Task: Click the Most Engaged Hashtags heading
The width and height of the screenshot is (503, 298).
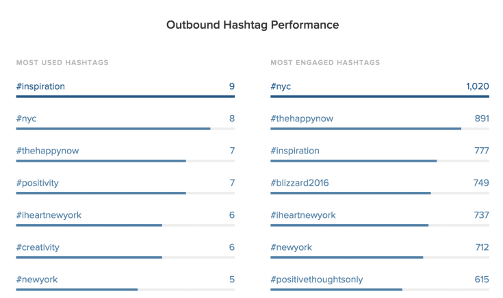Action: point(325,62)
